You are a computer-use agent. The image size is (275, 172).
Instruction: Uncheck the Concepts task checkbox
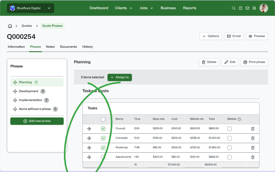click(103, 138)
